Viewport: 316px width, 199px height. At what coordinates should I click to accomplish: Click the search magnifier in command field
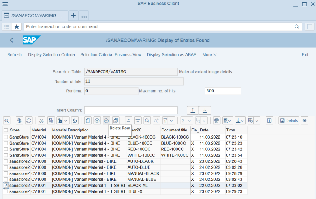pos(297,27)
